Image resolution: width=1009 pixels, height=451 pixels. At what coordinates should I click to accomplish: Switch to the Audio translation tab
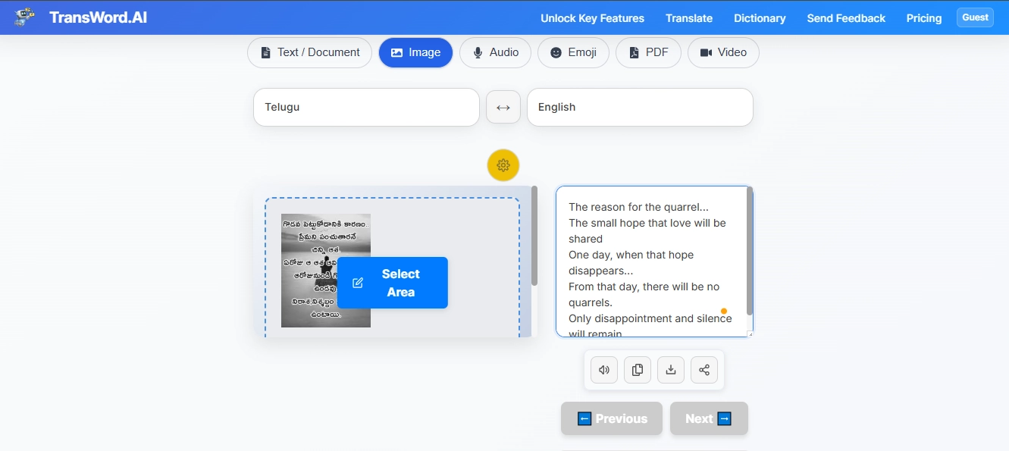pyautogui.click(x=495, y=52)
